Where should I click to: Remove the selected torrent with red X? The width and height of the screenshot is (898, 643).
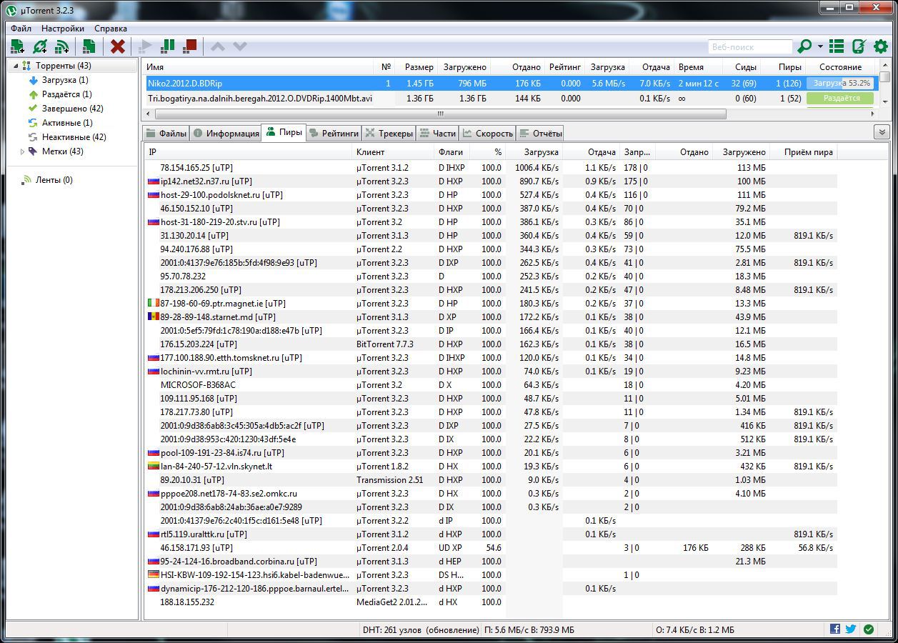click(118, 46)
